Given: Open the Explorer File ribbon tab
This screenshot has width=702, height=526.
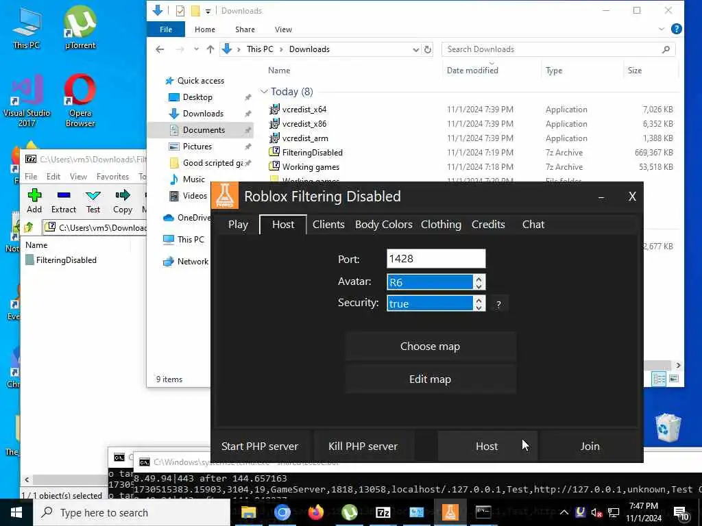Looking at the screenshot, I should click(x=166, y=29).
